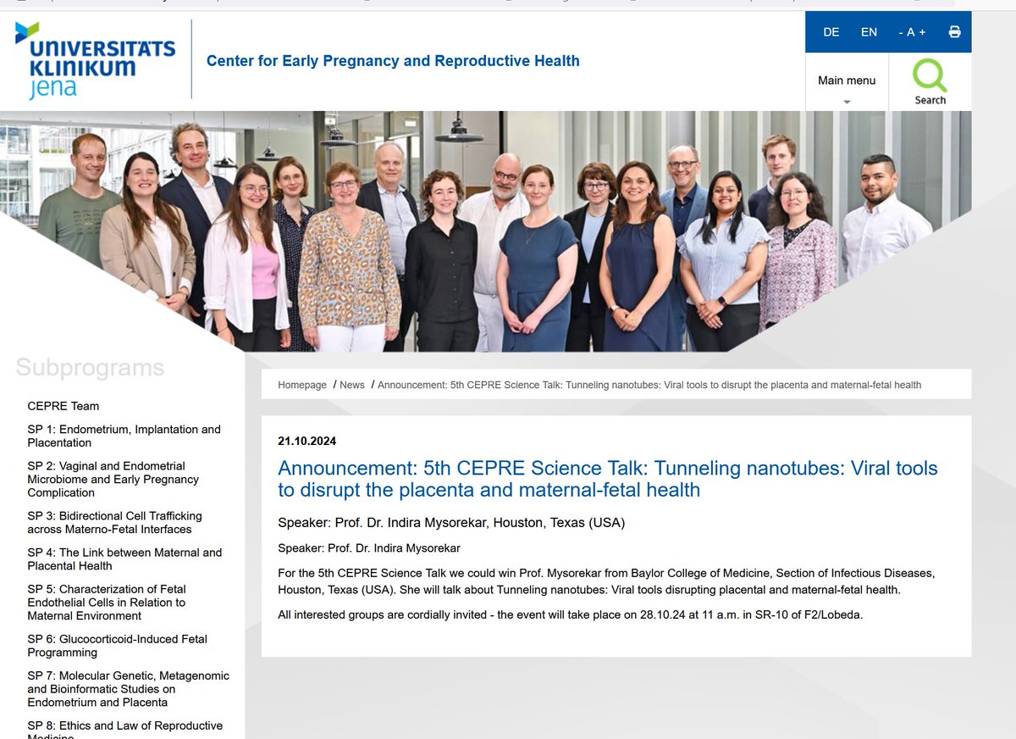The height and width of the screenshot is (739, 1016).
Task: Open Center for Early Pregnancy header link
Action: click(393, 60)
